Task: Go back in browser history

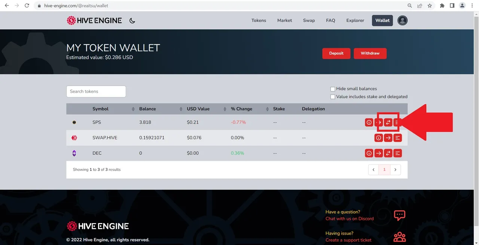Action: [7, 6]
